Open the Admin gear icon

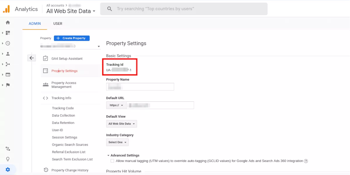tap(8, 169)
